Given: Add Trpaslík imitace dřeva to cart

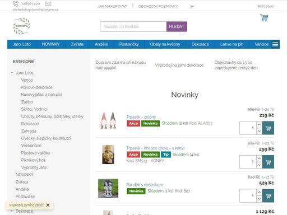Looking at the screenshot, I should click(x=268, y=162).
